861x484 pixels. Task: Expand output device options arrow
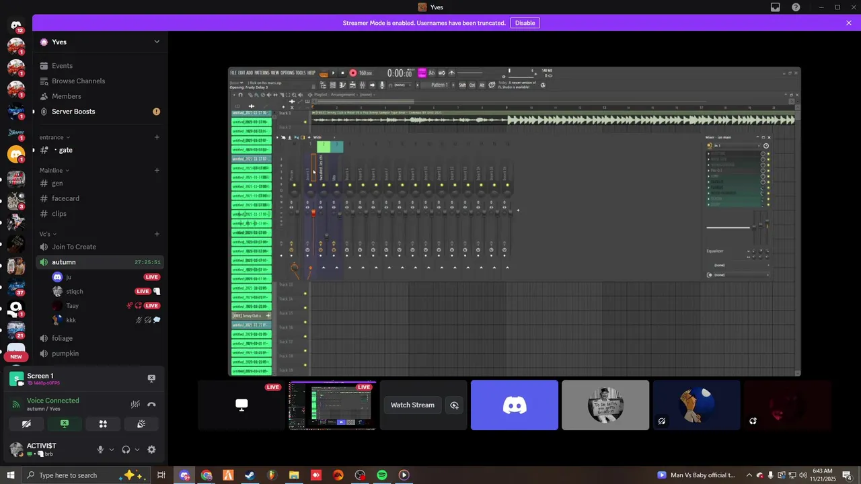pyautogui.click(x=137, y=450)
